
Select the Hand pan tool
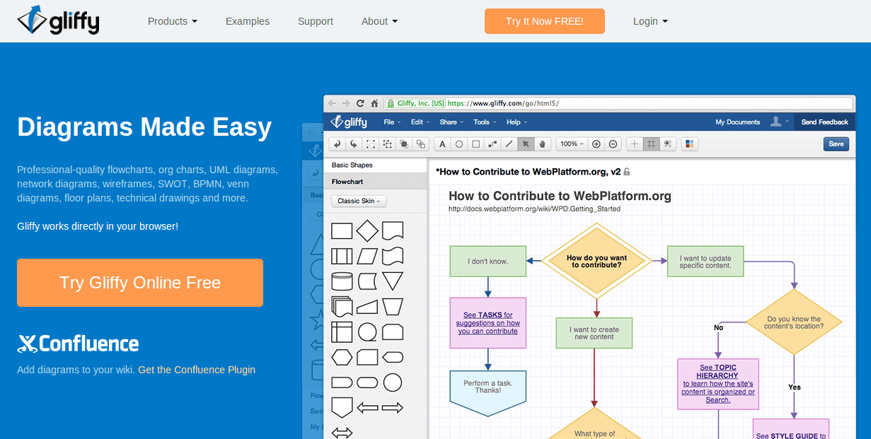click(543, 144)
